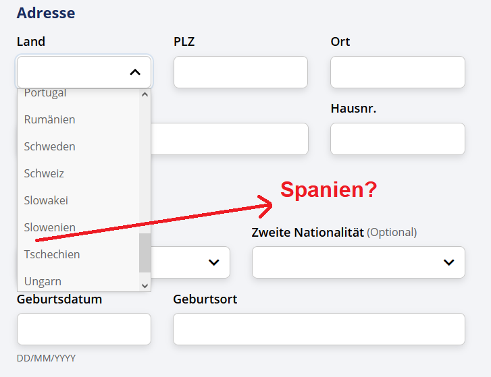Choose Schweden in the Land dropdown

tap(78, 146)
